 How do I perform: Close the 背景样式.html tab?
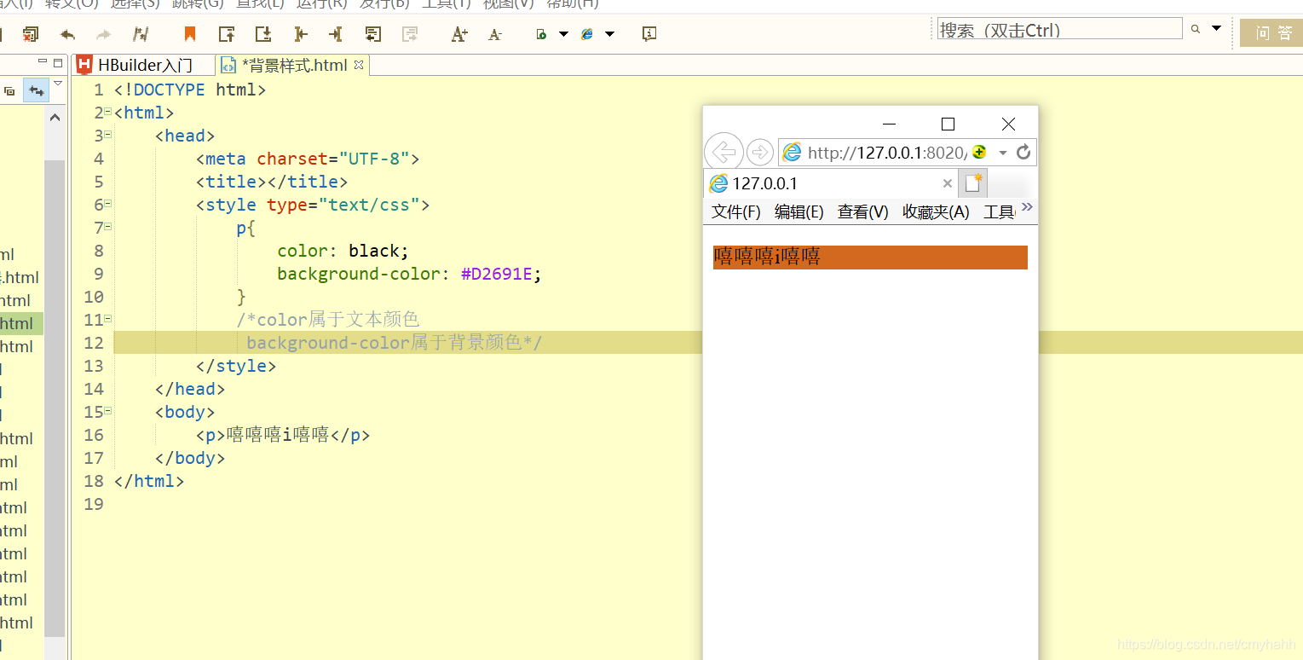(359, 65)
